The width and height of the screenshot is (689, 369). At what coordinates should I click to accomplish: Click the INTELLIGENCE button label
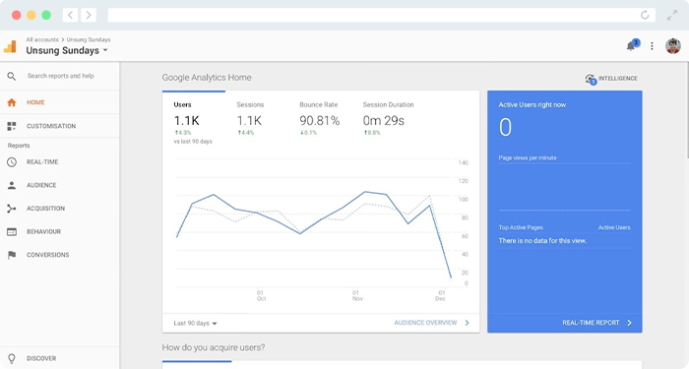pos(617,78)
